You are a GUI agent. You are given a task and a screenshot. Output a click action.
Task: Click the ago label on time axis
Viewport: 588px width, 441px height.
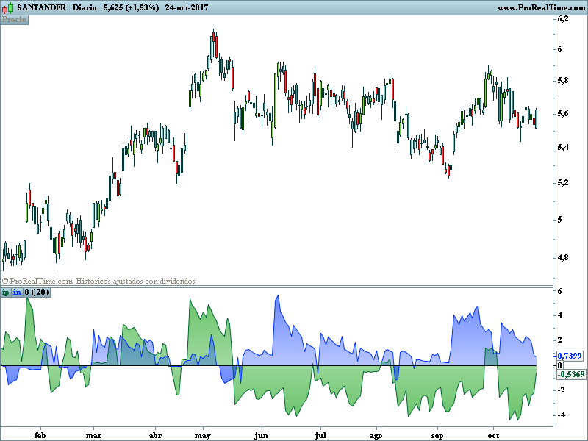[x=376, y=435]
